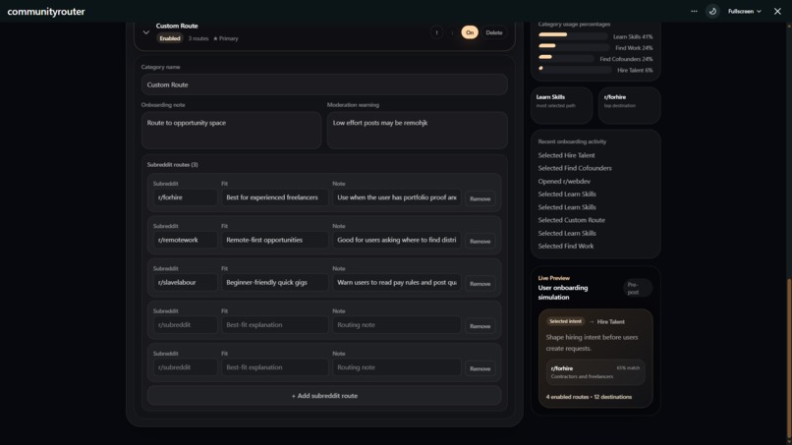Click the r/slavelabour subreddit field
Image resolution: width=792 pixels, height=445 pixels.
[185, 282]
